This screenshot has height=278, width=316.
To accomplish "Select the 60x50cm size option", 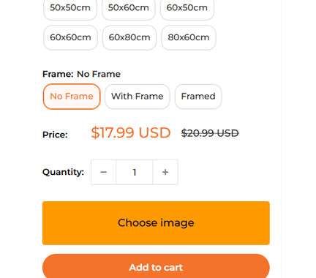I will (187, 8).
